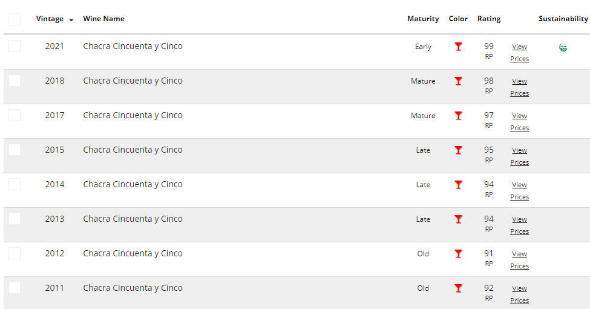590x309 pixels.
Task: Click the red wine glass icon for 2011 vintage
Action: 458,288
